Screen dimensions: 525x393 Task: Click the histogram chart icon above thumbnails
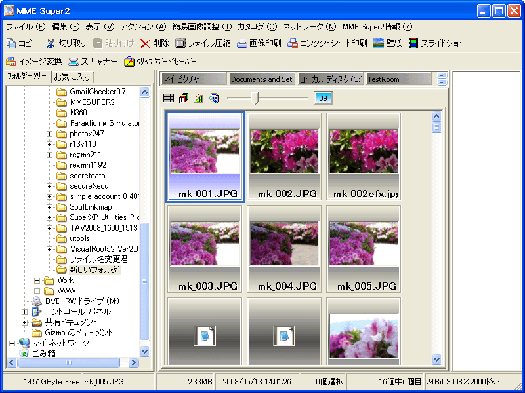coord(199,98)
